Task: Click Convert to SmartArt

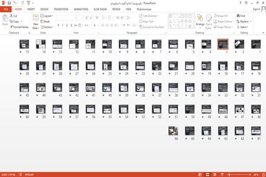Action: tap(152, 27)
